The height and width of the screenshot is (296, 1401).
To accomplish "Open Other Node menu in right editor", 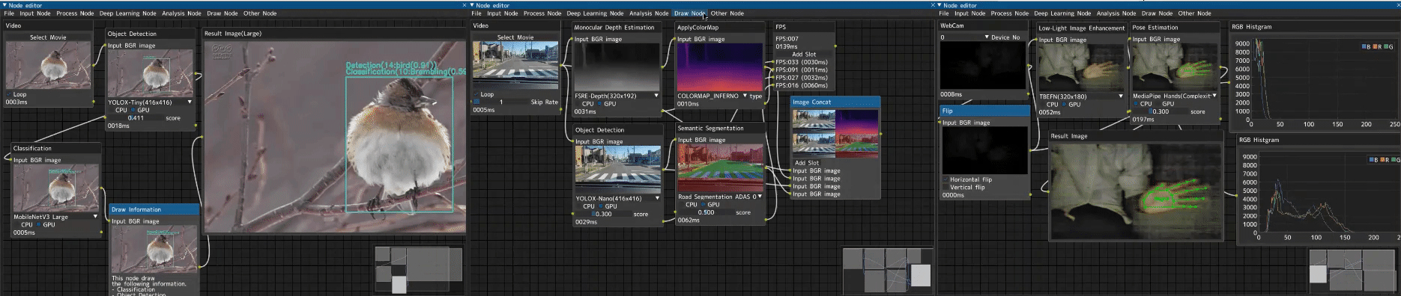I will (x=1194, y=13).
